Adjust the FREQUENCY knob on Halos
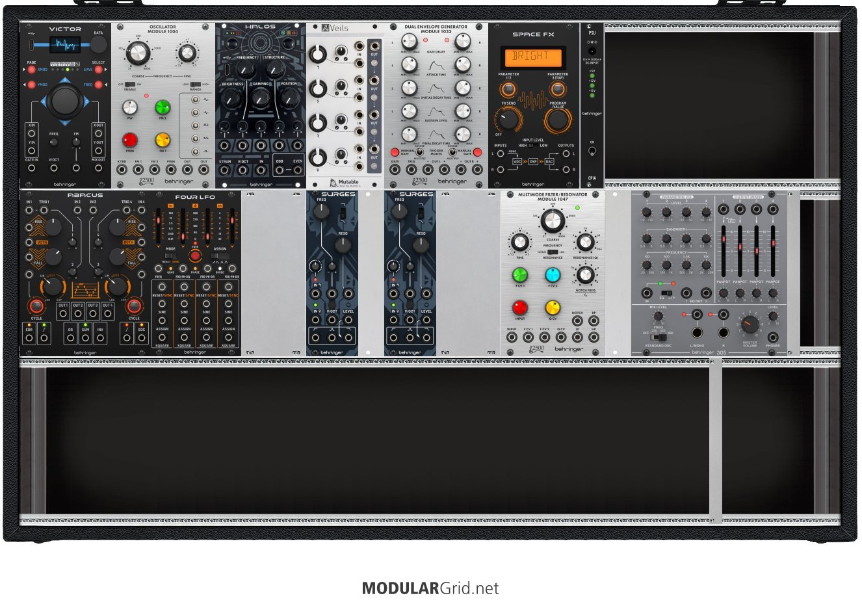Screen dimensions: 862x602 click(246, 69)
